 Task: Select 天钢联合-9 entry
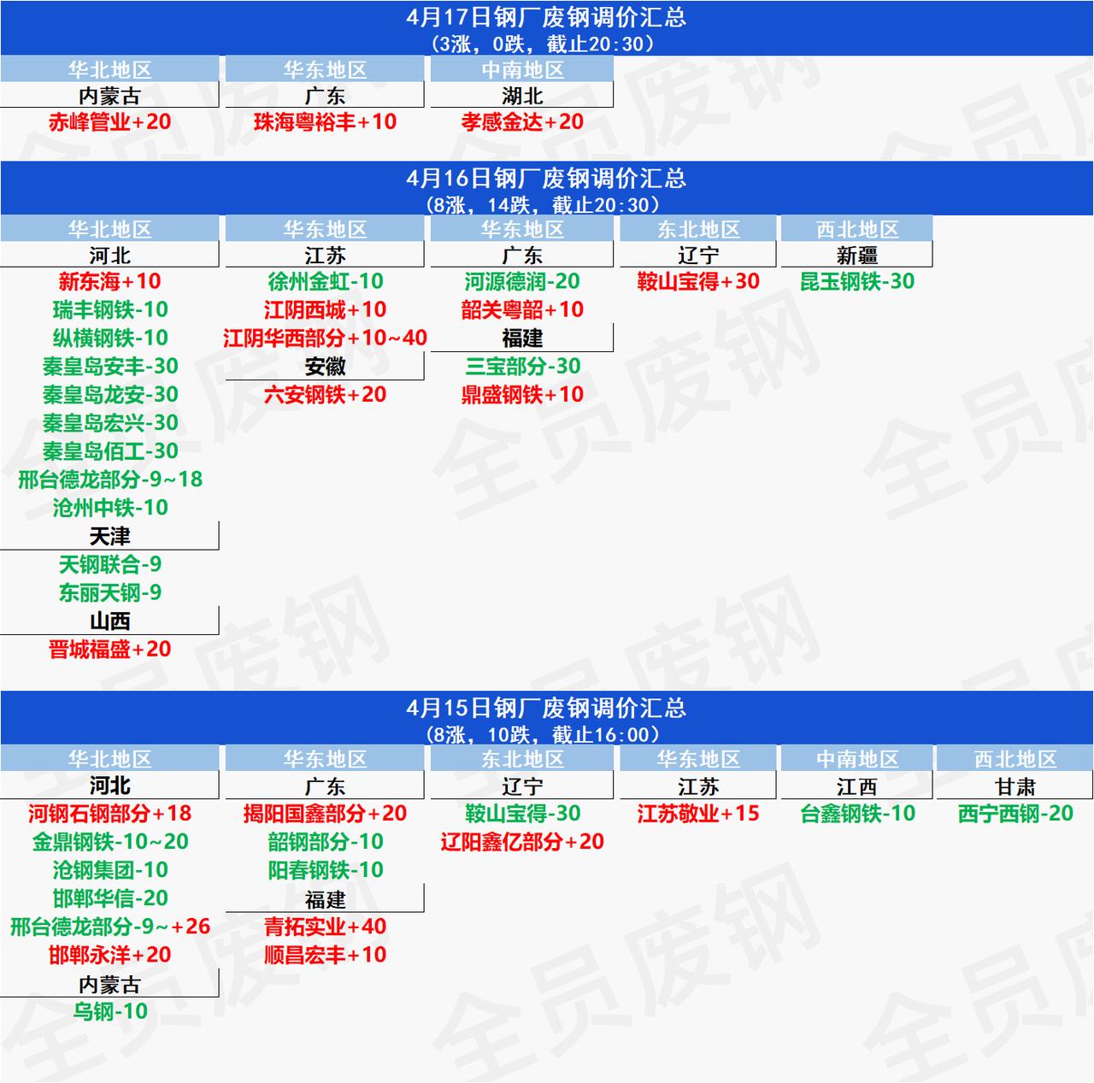pos(109,564)
